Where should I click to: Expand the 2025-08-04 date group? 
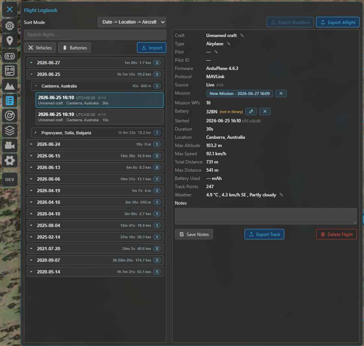95,226
